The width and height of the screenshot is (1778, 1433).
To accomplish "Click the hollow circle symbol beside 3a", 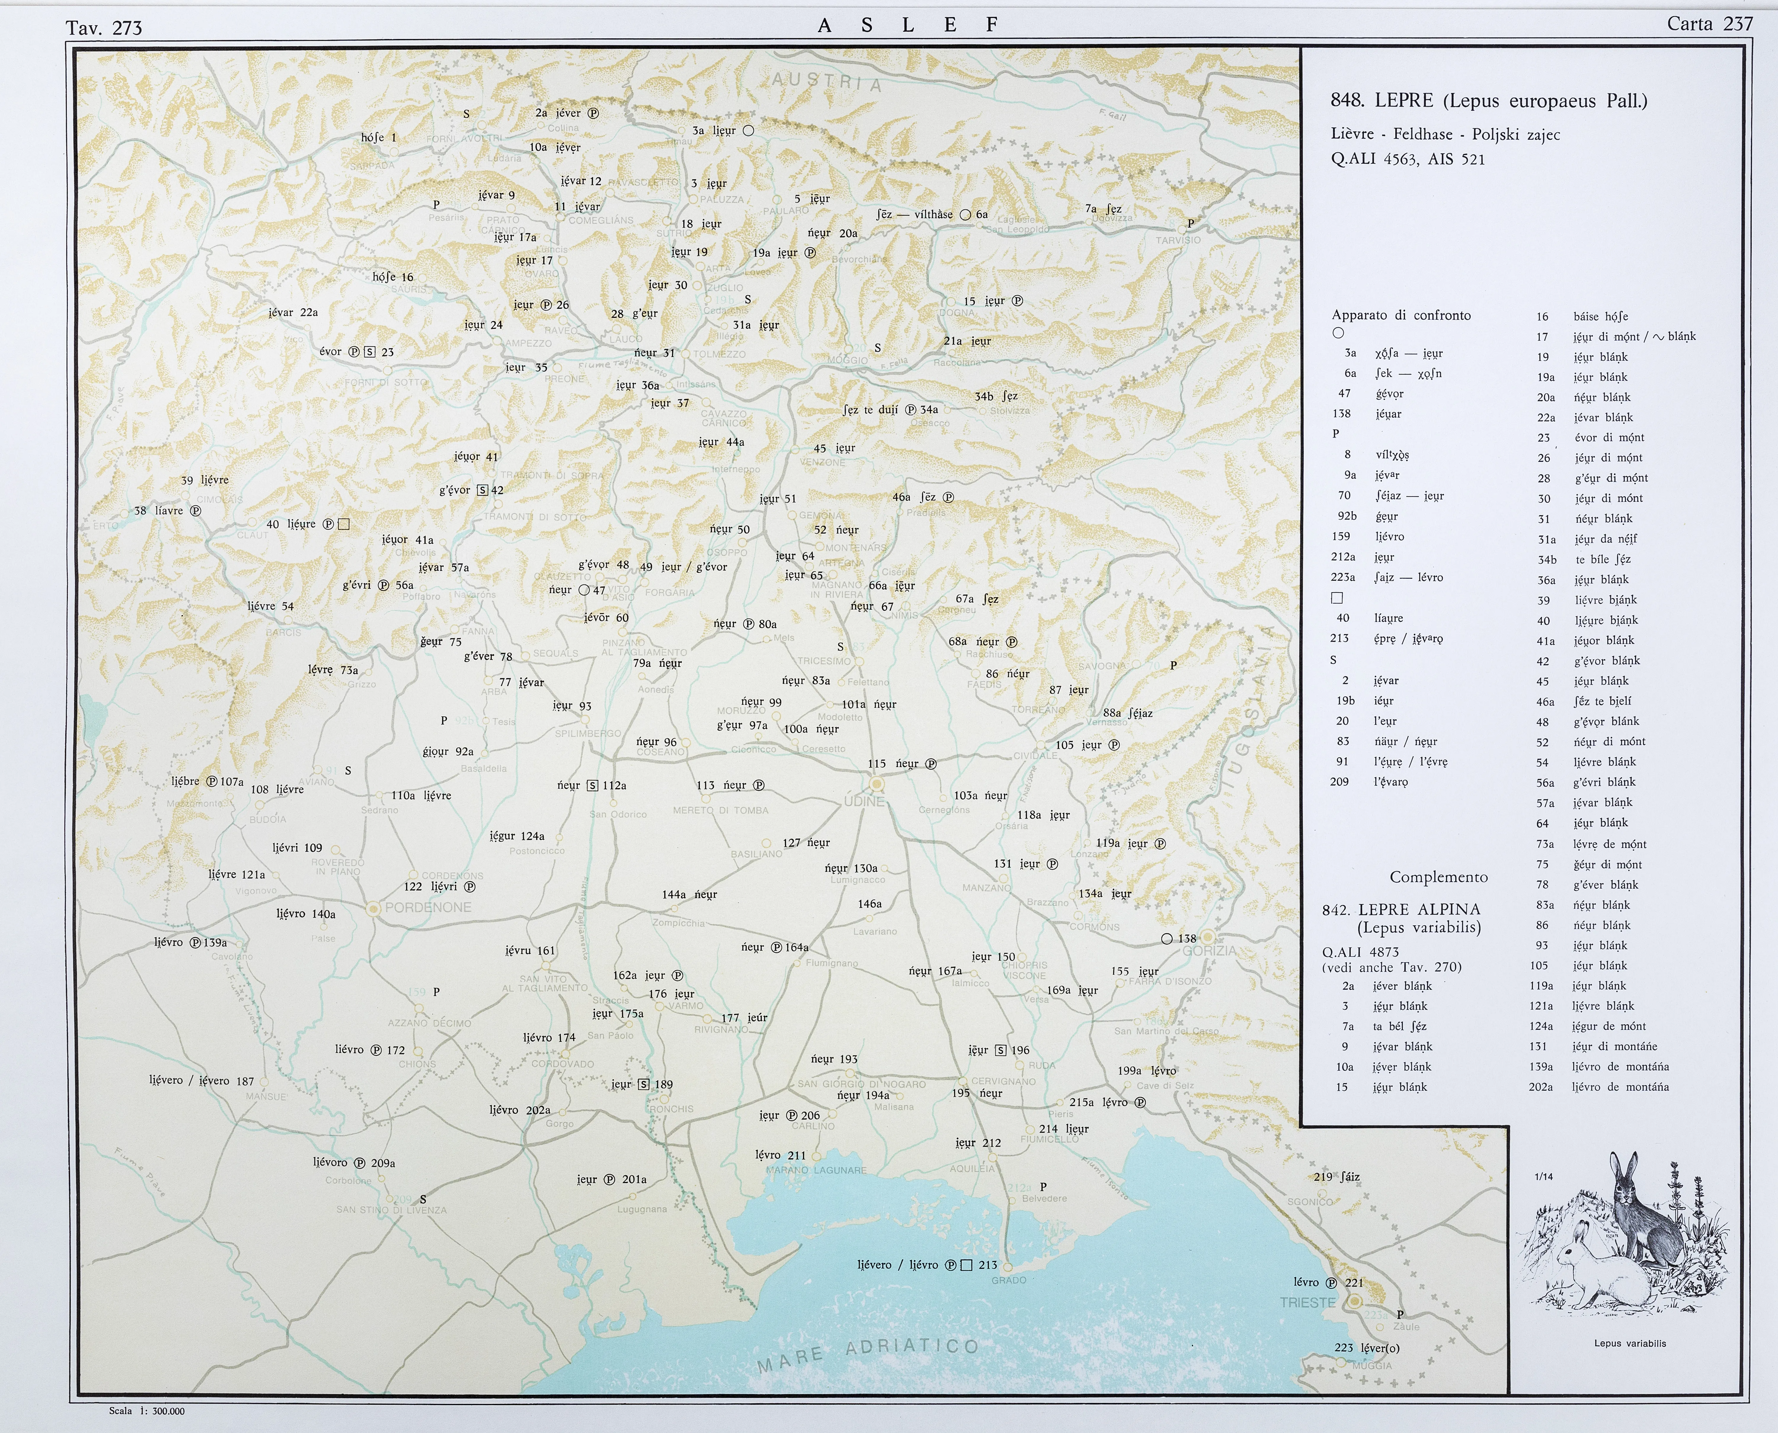I will pos(748,130).
